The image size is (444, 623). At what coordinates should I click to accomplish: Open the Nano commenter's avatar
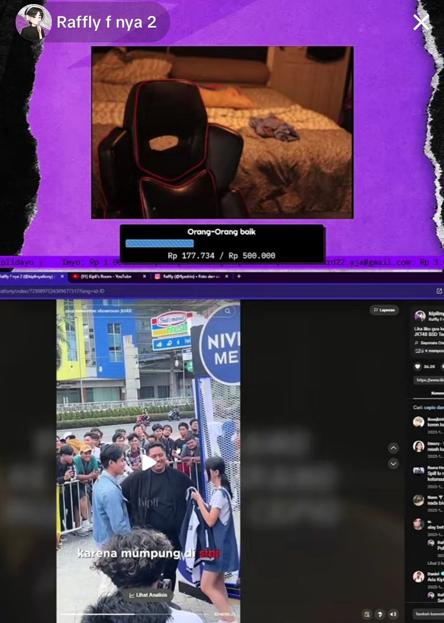(x=419, y=500)
